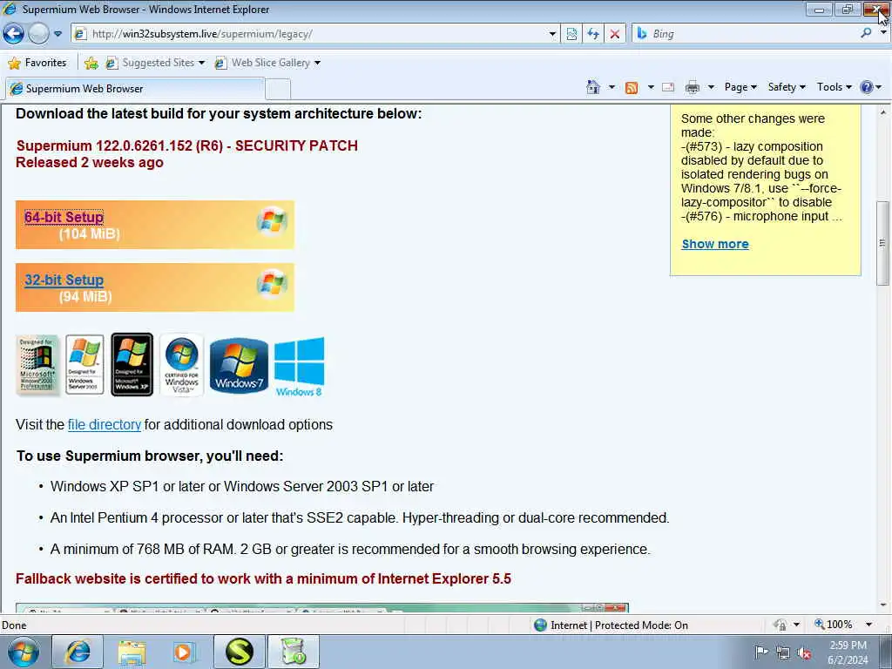The height and width of the screenshot is (669, 892).
Task: Click the muted volume tray icon
Action: [804, 653]
